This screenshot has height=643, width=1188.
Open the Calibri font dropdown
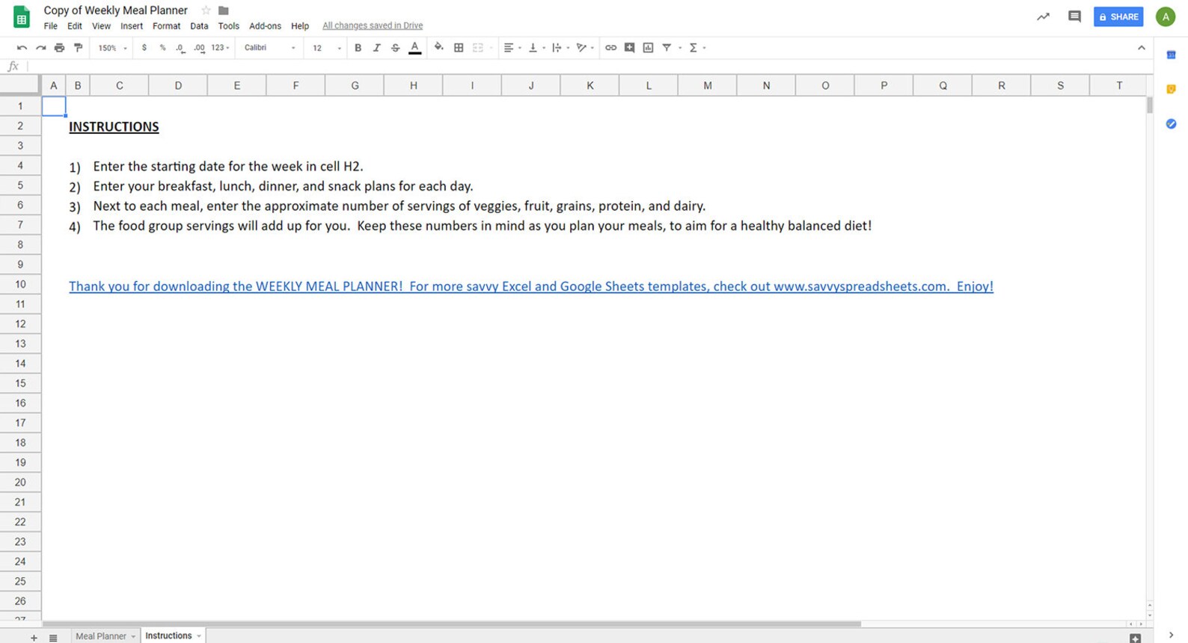269,48
